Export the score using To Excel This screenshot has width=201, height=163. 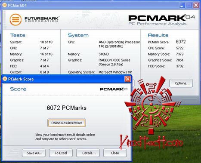pyautogui.click(x=61, y=153)
